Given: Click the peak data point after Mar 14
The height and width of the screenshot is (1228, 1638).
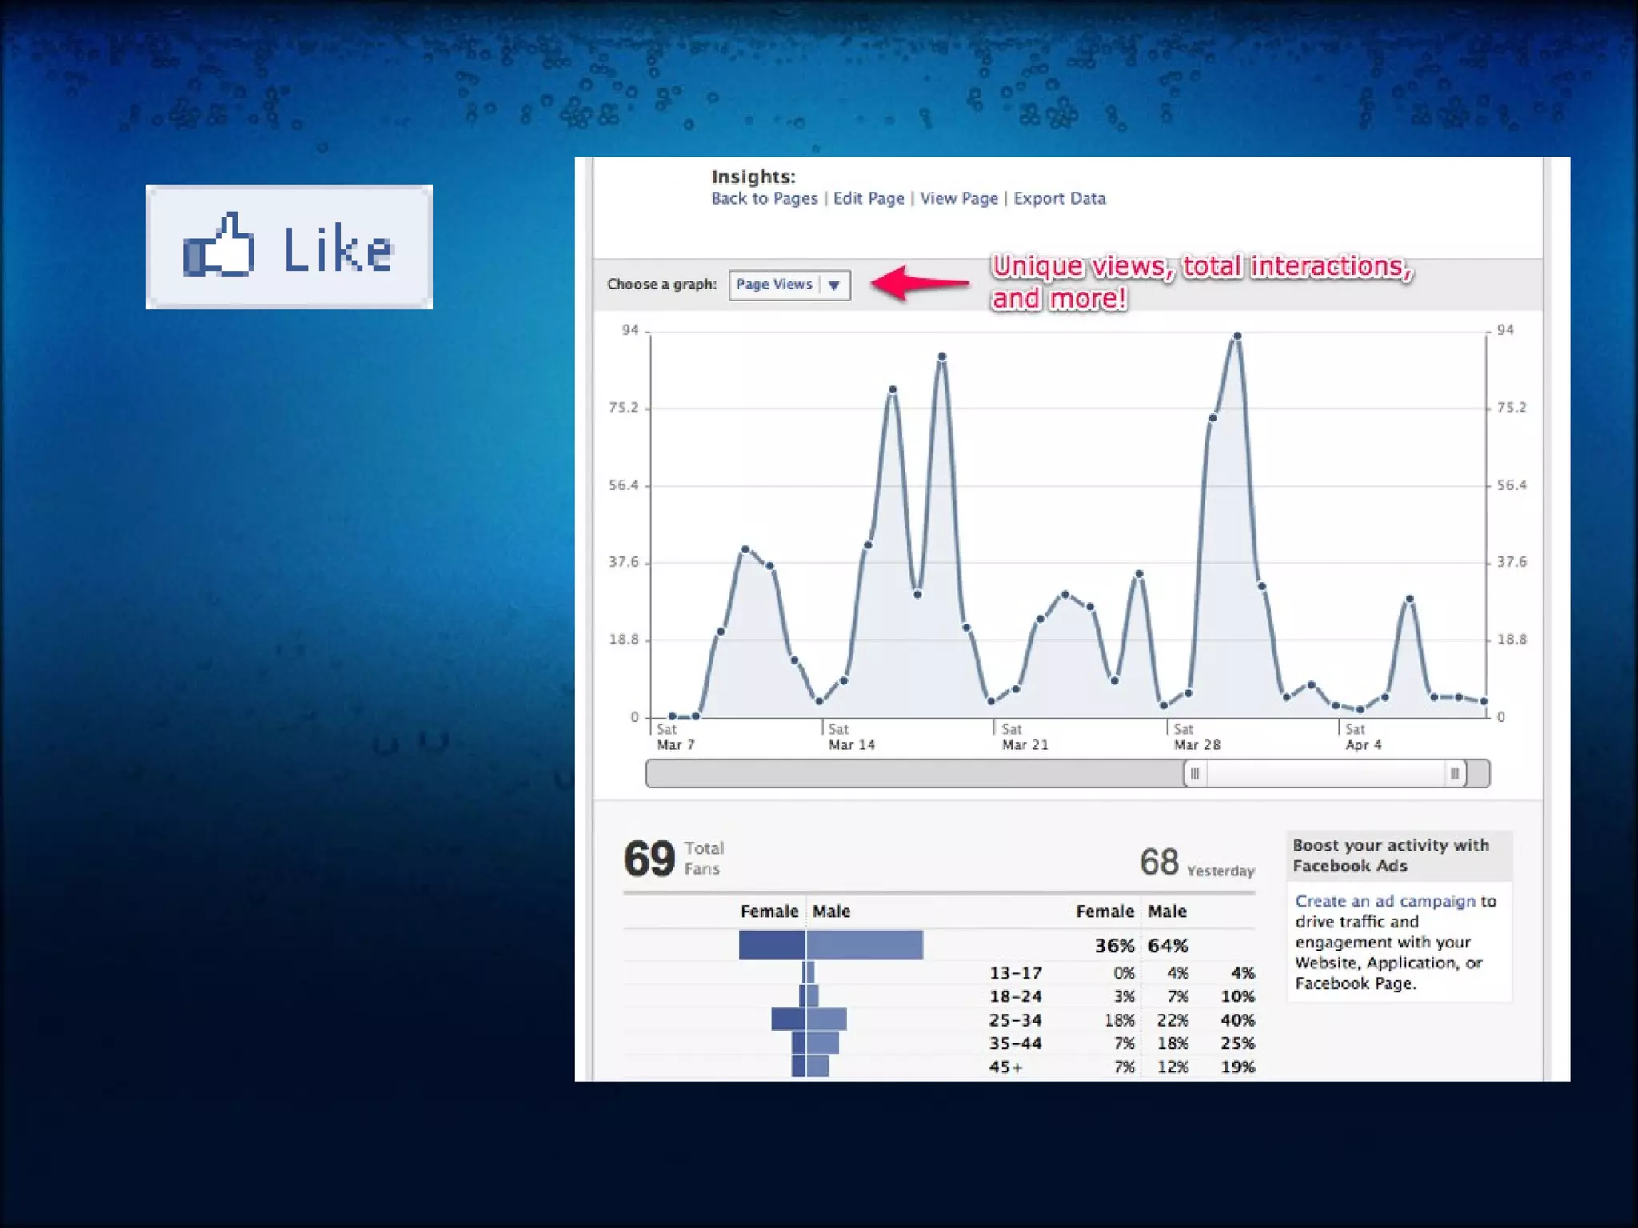Looking at the screenshot, I should point(942,357).
